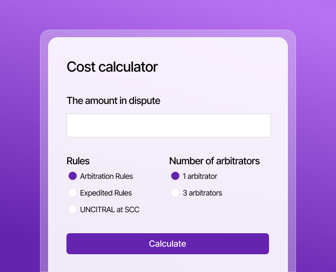Click the 'Rules' section heading
Viewport: 336px width, 272px height.
[78, 161]
